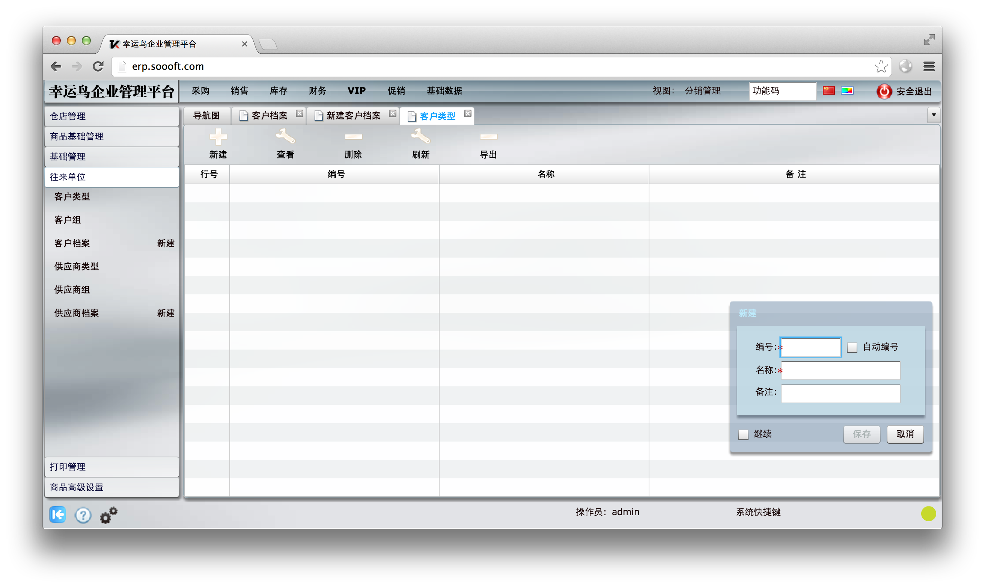The image size is (985, 588).
Task: Collapse the 往来单位 sidebar section
Action: [x=112, y=177]
